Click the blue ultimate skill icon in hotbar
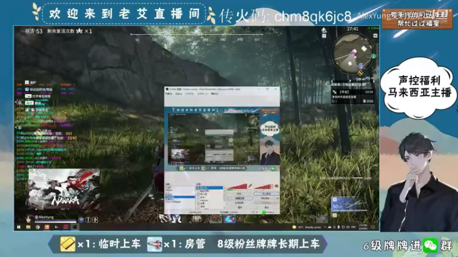Image resolution: width=458 pixels, height=257 pixels. (x=230, y=219)
